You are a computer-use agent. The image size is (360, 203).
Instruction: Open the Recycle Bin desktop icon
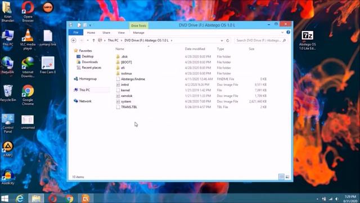point(8,93)
